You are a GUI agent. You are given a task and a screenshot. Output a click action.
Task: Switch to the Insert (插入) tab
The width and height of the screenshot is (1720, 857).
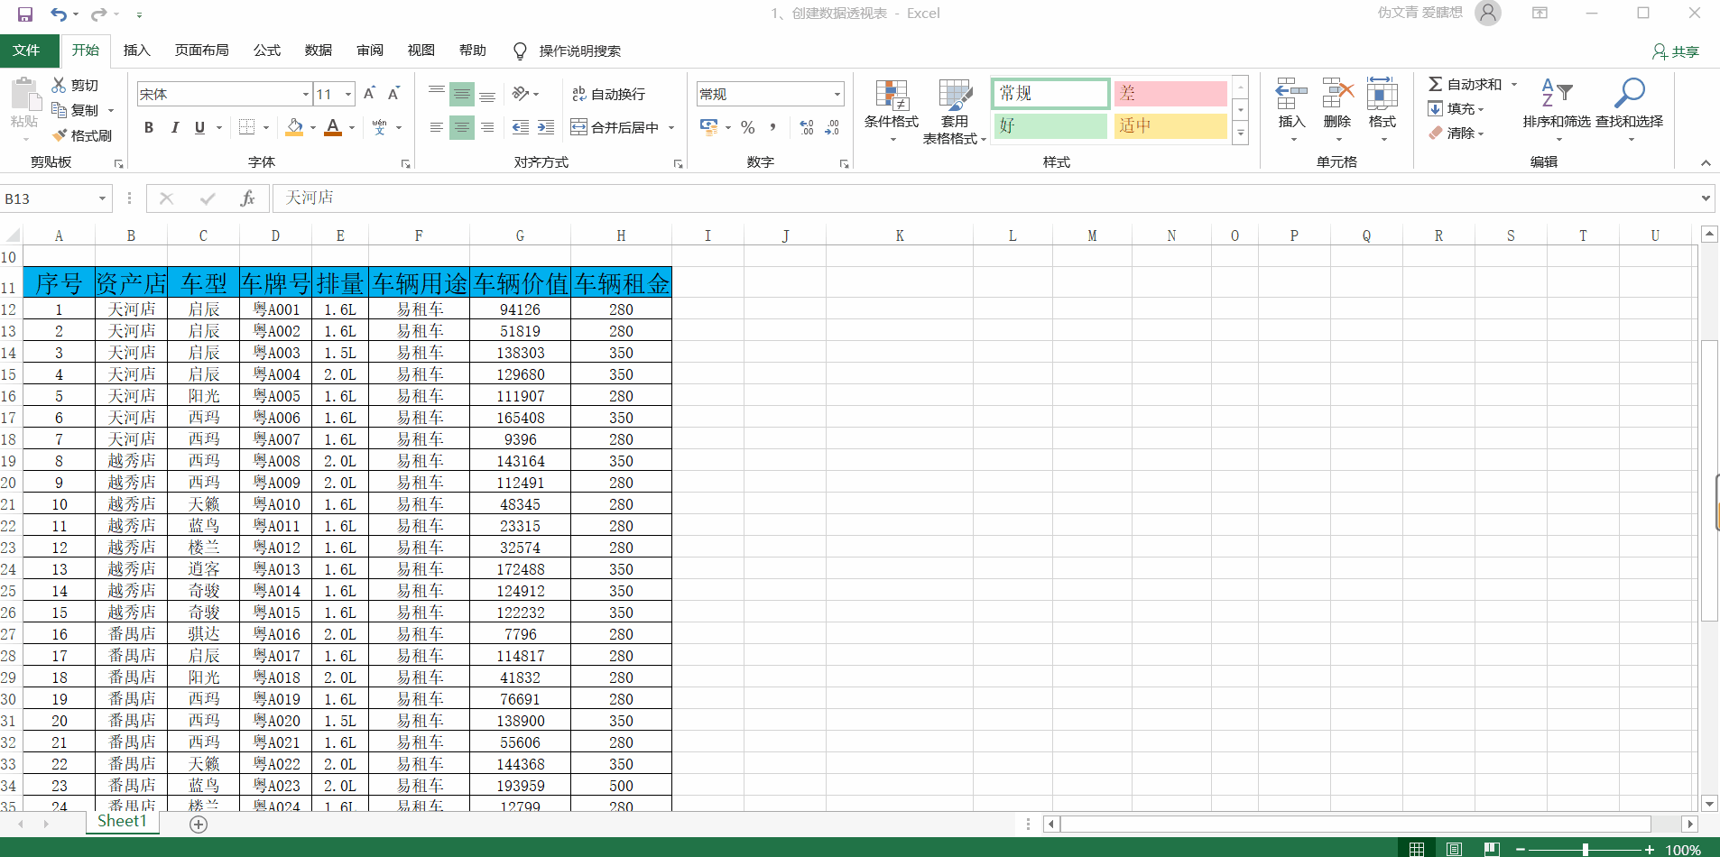click(x=137, y=51)
